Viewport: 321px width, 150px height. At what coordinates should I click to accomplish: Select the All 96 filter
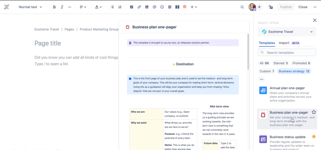coord(264,63)
